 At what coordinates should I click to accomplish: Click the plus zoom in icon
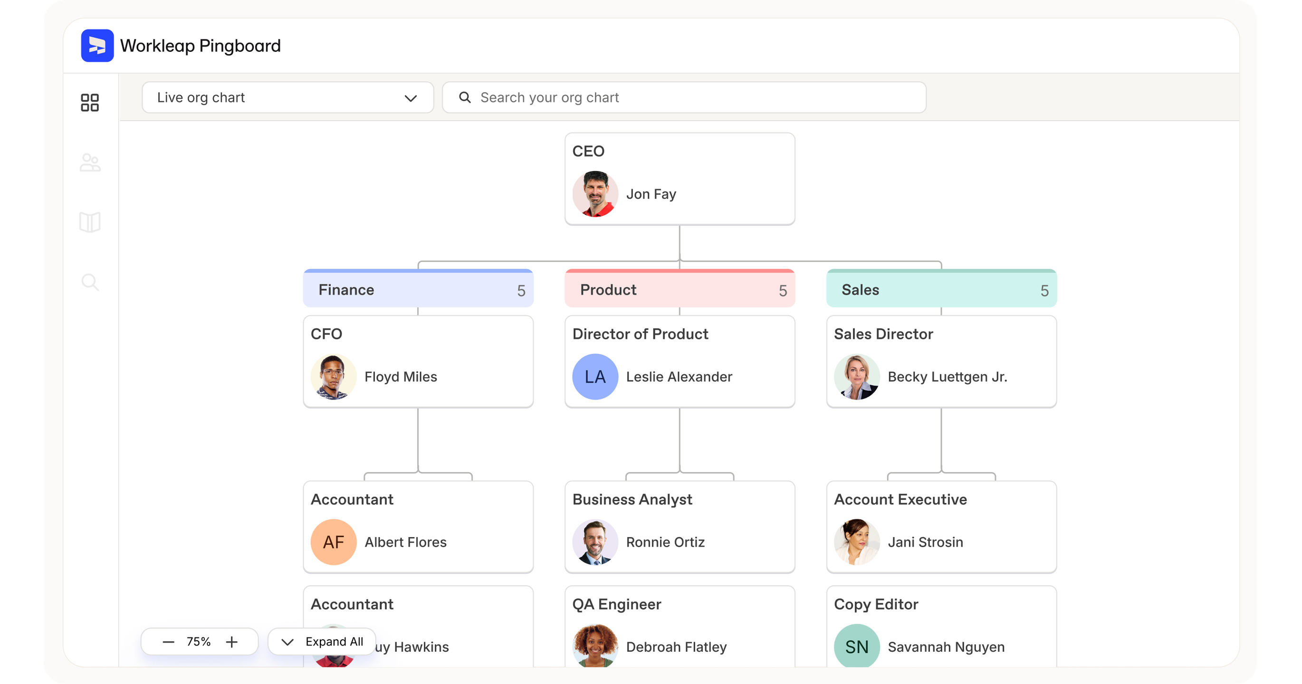coord(231,642)
